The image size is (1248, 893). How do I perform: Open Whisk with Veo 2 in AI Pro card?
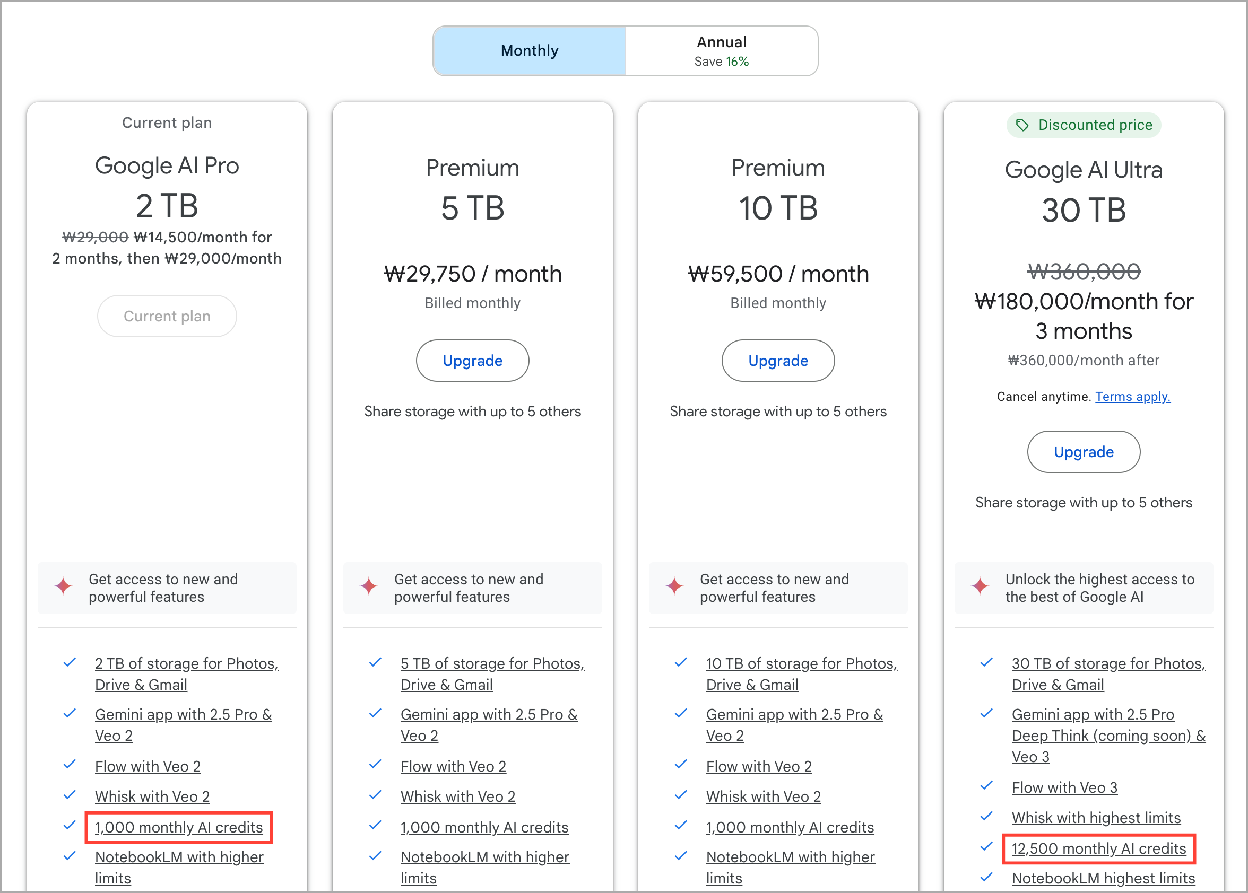click(152, 796)
